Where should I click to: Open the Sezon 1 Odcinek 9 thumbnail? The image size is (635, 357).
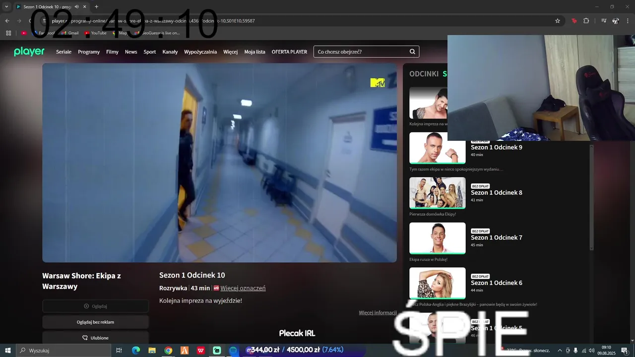click(438, 148)
